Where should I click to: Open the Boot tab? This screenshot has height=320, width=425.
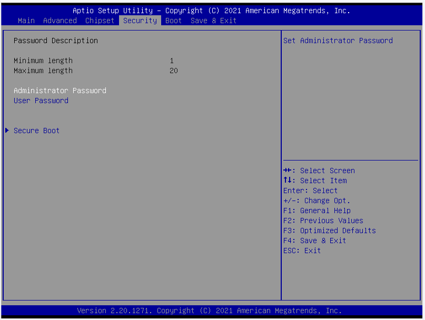173,21
